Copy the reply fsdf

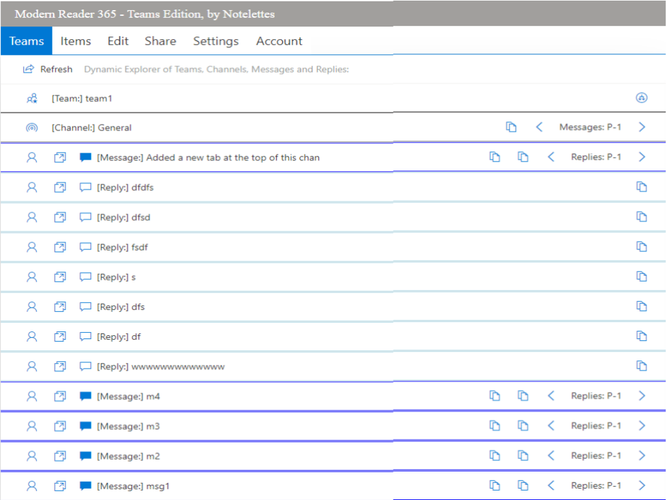[x=642, y=247]
